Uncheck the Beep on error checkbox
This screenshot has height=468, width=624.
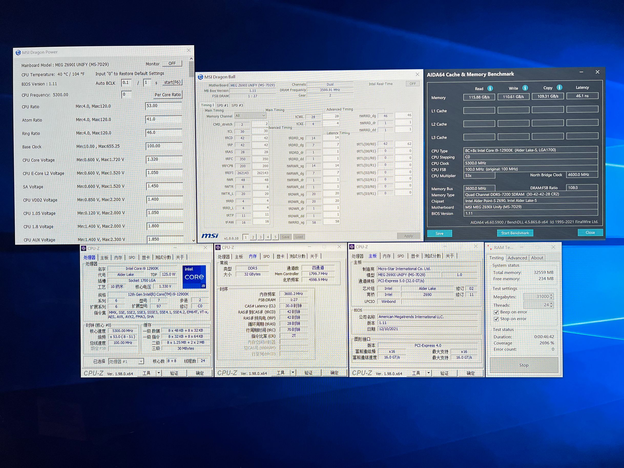(x=496, y=312)
